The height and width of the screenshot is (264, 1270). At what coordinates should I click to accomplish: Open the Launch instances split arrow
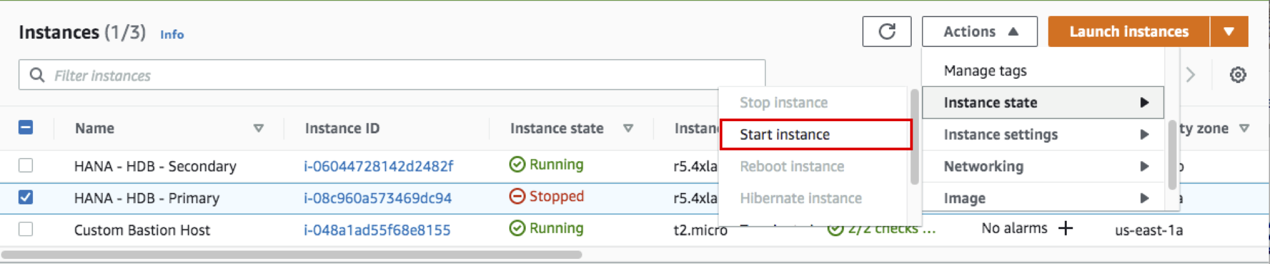pyautogui.click(x=1229, y=32)
